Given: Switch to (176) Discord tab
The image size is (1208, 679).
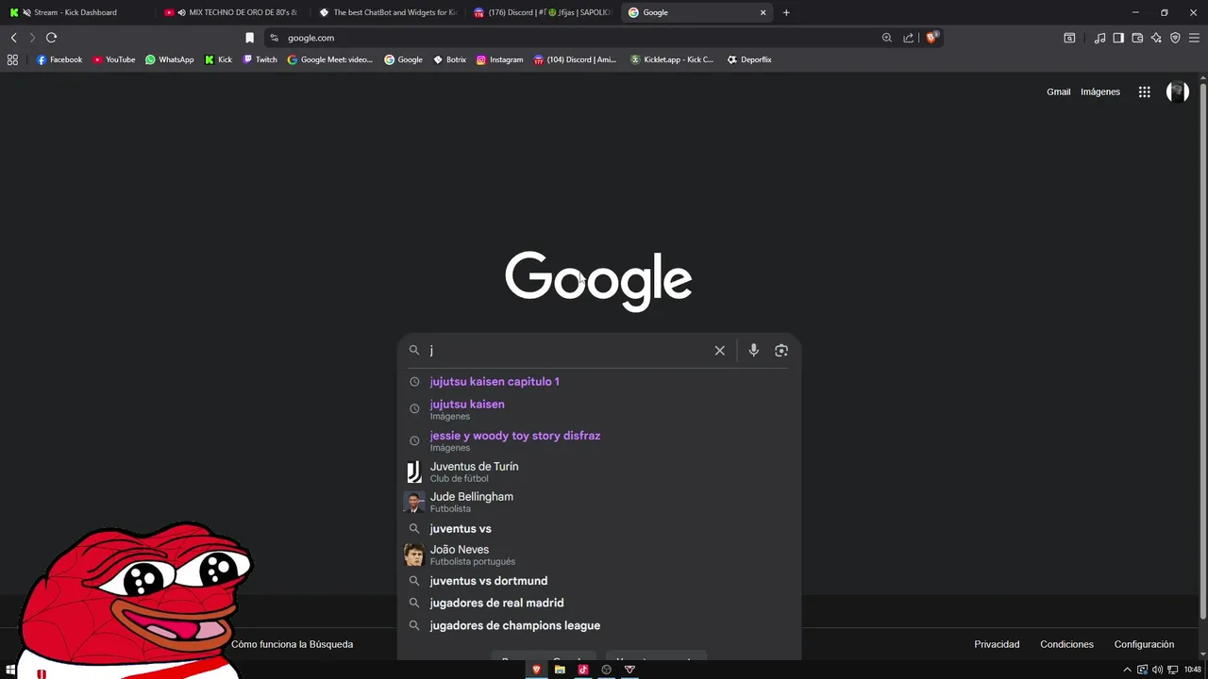Looking at the screenshot, I should coord(542,12).
